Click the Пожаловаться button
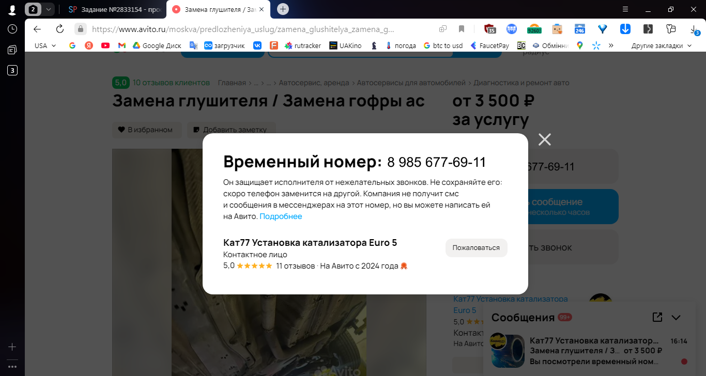706x376 pixels. tap(476, 248)
